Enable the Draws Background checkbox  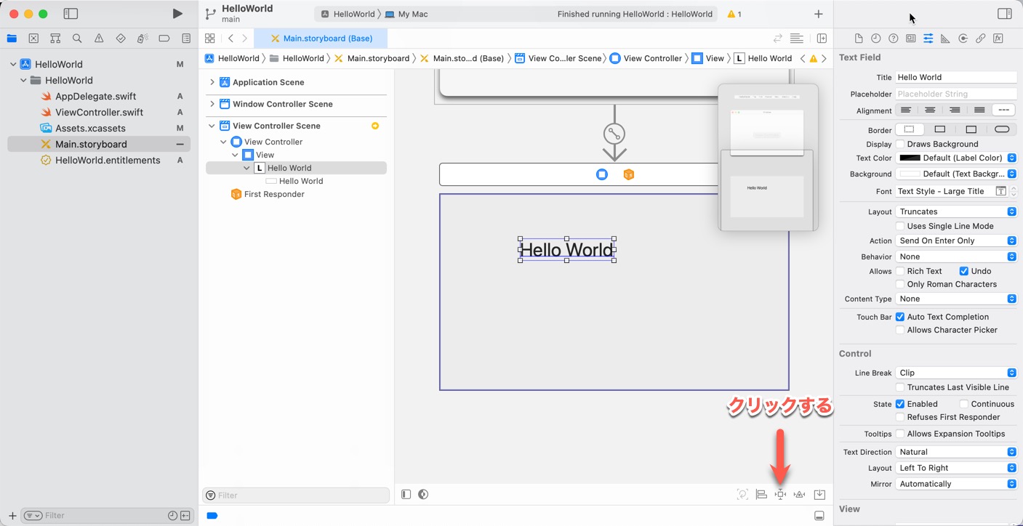tap(900, 144)
